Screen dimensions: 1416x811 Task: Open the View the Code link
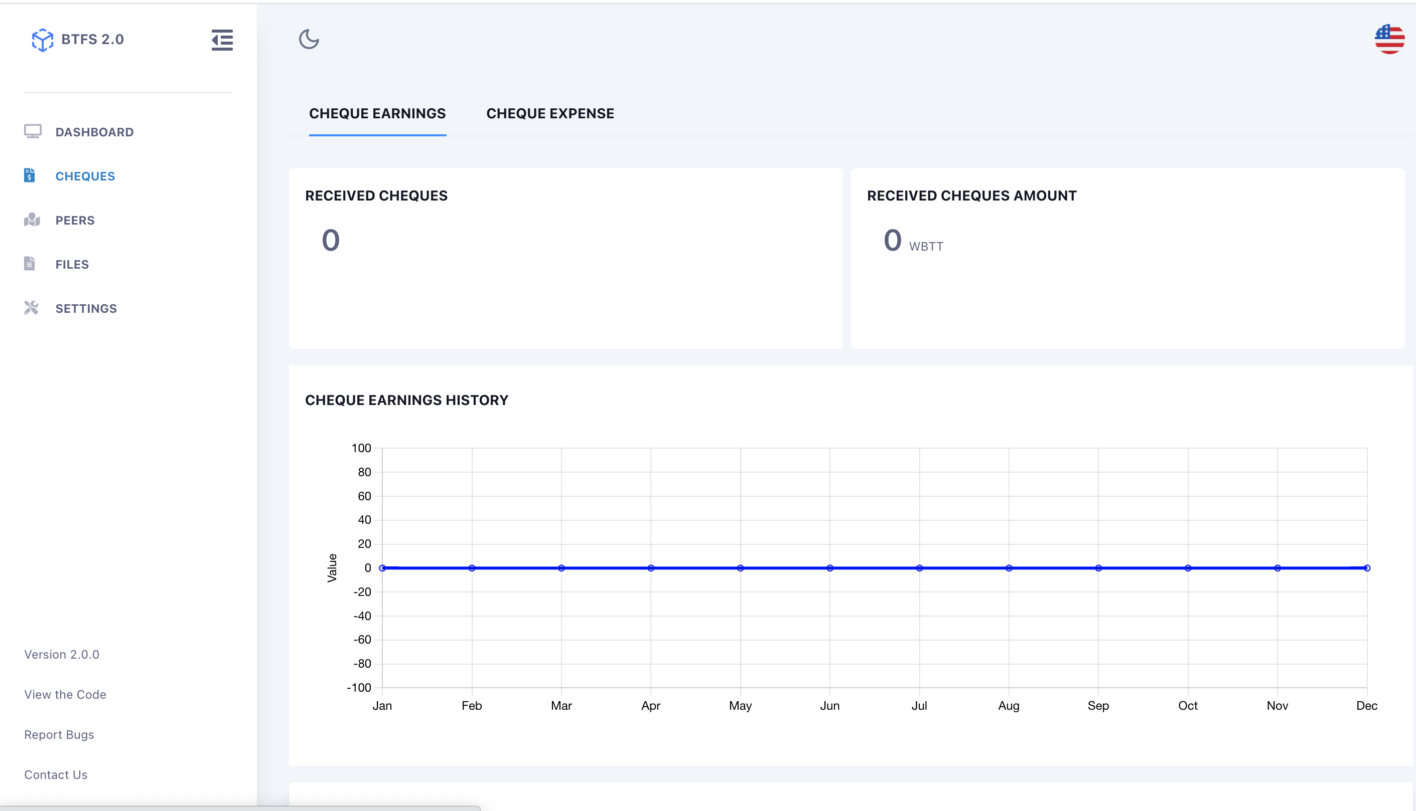pos(65,695)
